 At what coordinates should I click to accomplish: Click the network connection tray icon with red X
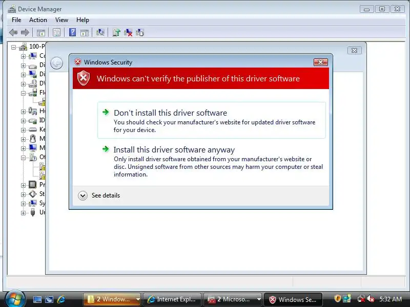coord(361,299)
